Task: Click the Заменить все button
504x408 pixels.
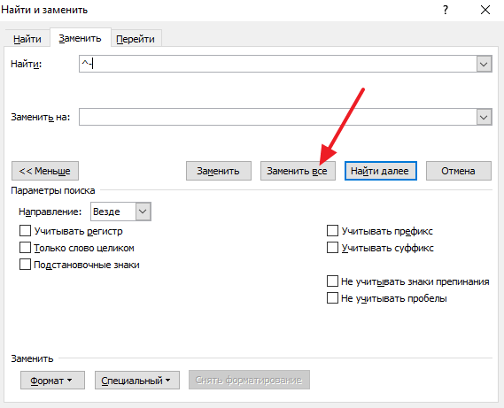Action: tap(298, 171)
